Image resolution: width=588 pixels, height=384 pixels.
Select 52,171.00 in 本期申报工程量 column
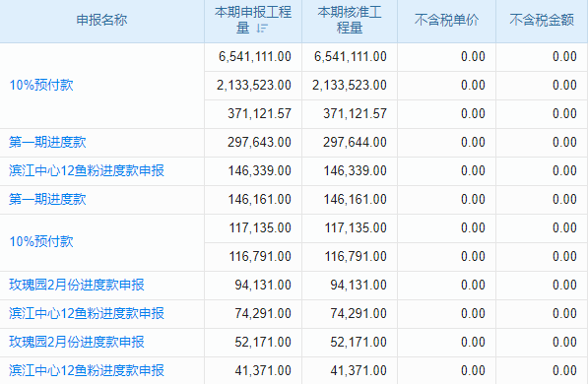[263, 342]
